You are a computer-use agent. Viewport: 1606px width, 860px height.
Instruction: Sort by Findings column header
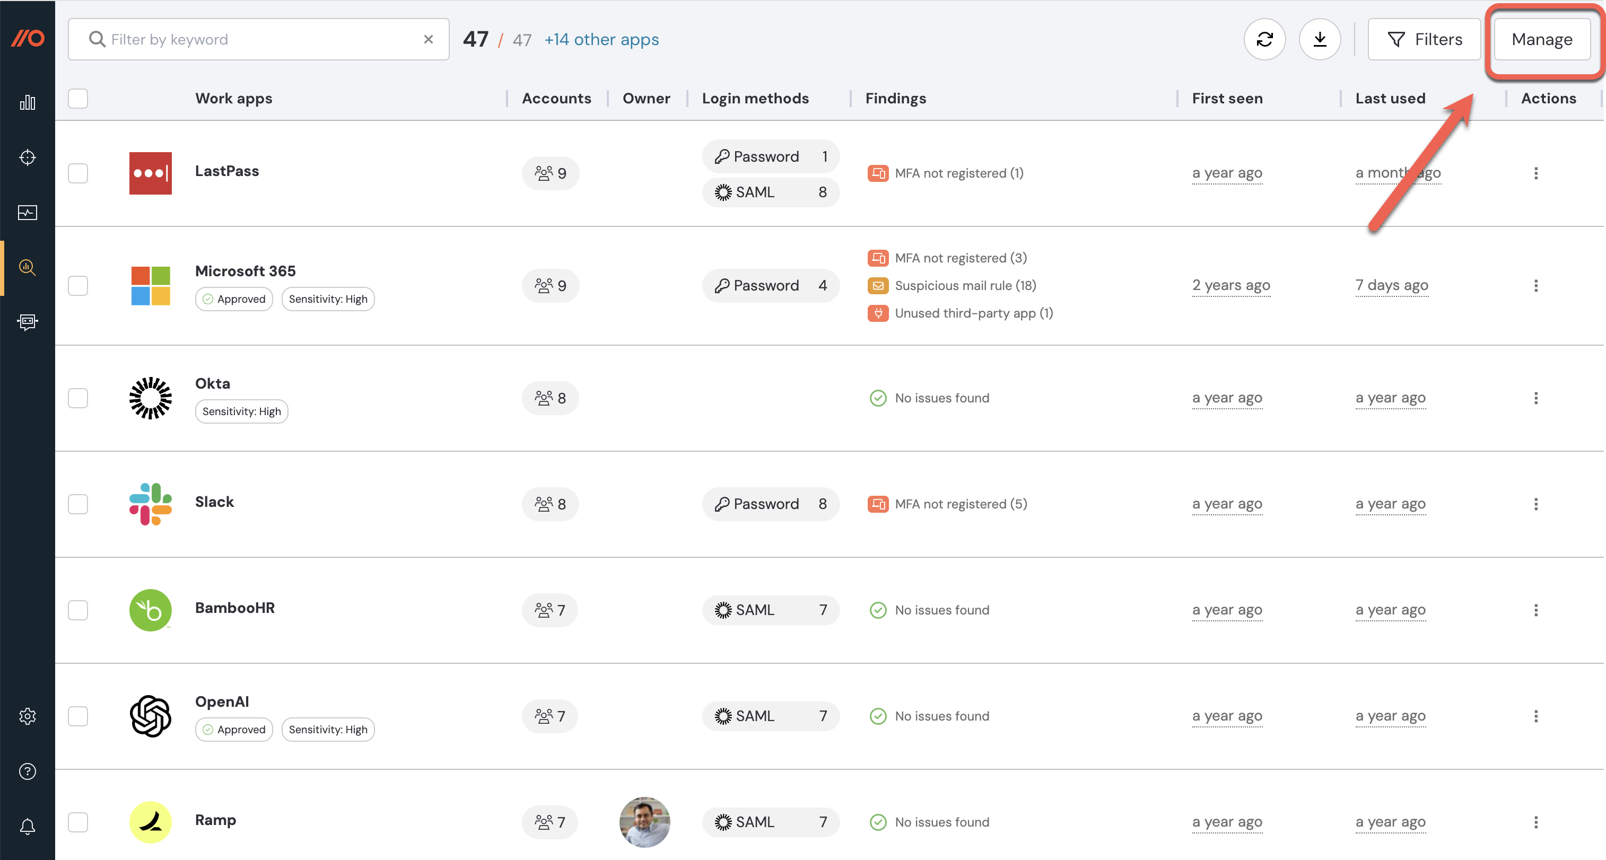pos(896,98)
